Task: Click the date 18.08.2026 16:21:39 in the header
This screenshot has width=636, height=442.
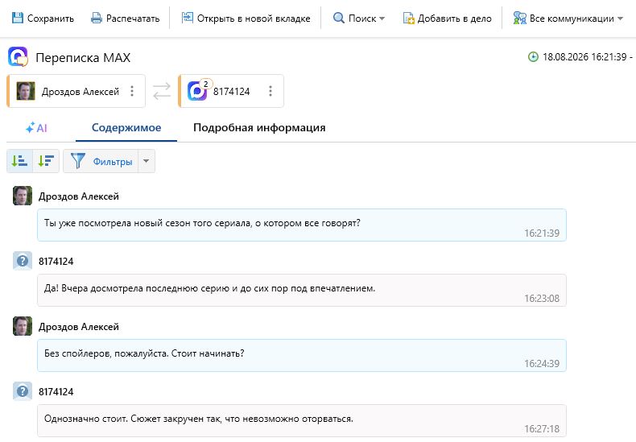Action: coord(584,57)
